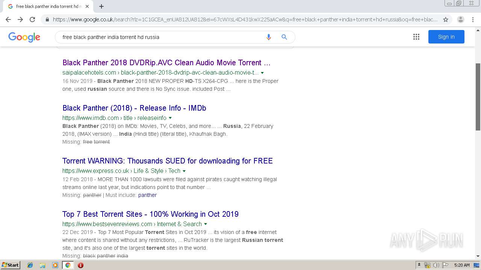
Task: Submit search with magnifier icon
Action: [x=284, y=37]
